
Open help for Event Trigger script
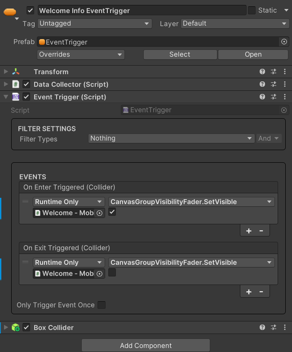(x=262, y=97)
